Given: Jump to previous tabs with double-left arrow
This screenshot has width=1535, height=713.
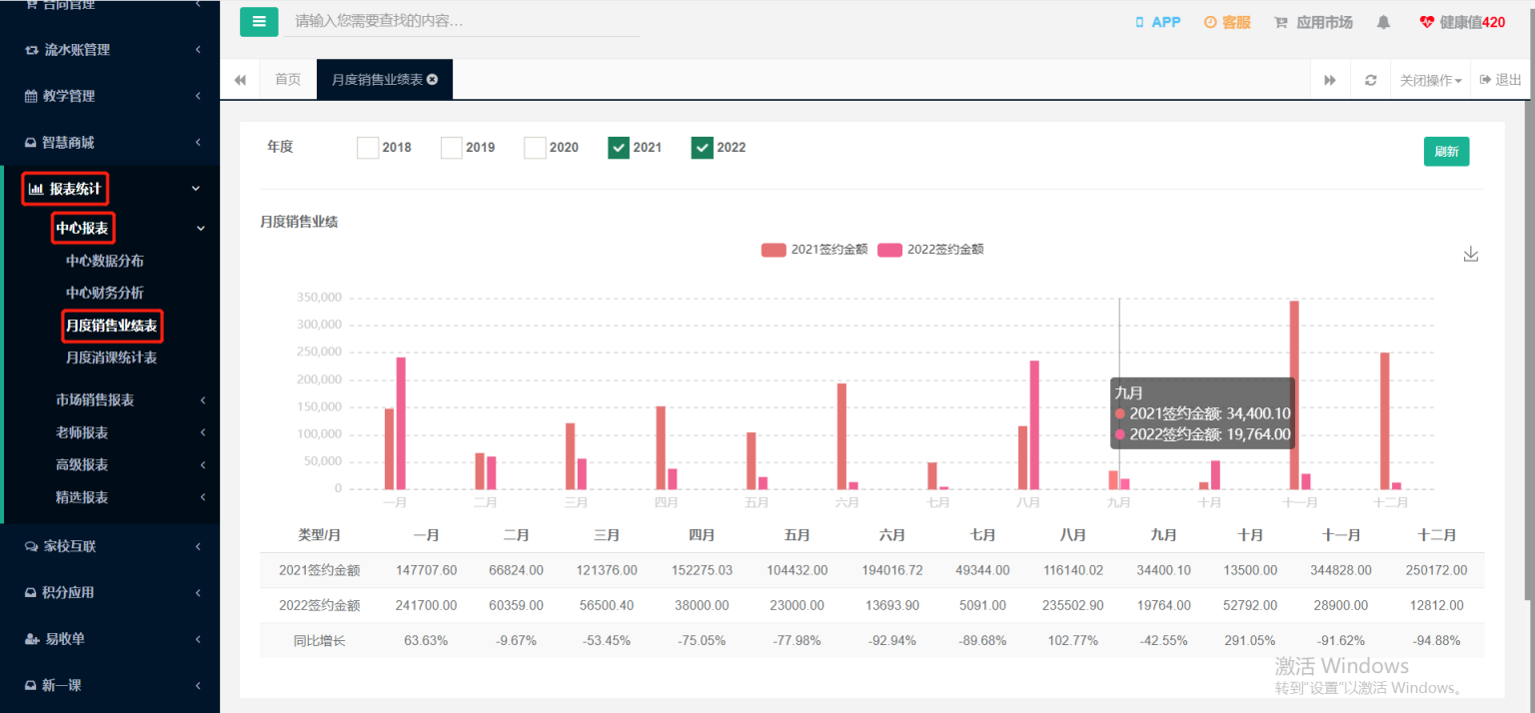Looking at the screenshot, I should [x=240, y=80].
